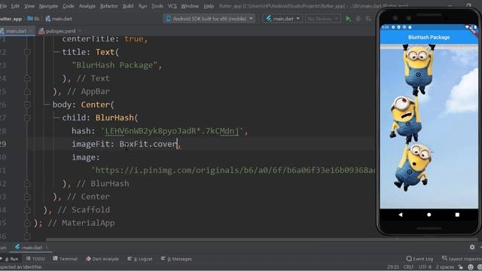Image resolution: width=482 pixels, height=271 pixels.
Task: Open the Edit menu
Action: pos(15,6)
